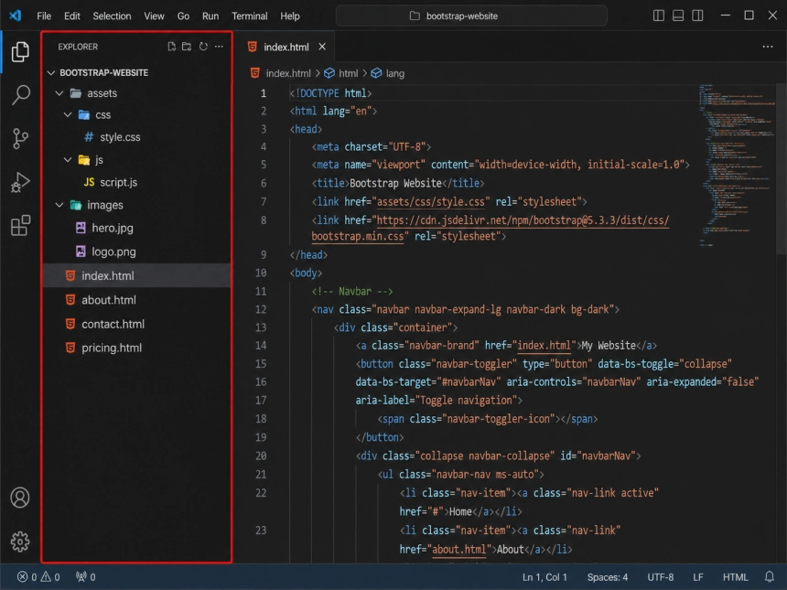
Task: Toggle the bottom panel layout button
Action: [x=678, y=16]
